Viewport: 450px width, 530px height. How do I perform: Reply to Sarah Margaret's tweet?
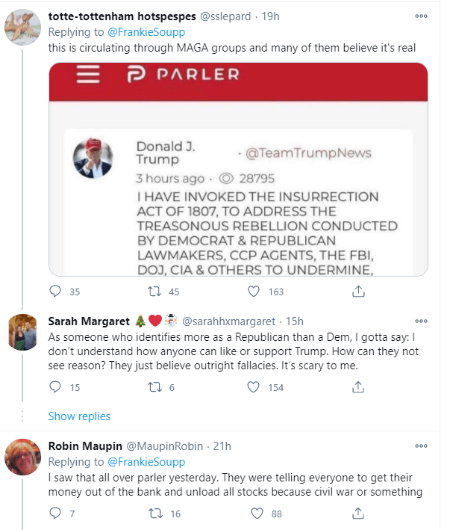click(x=54, y=386)
